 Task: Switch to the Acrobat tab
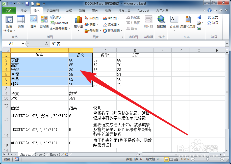coord(143,10)
